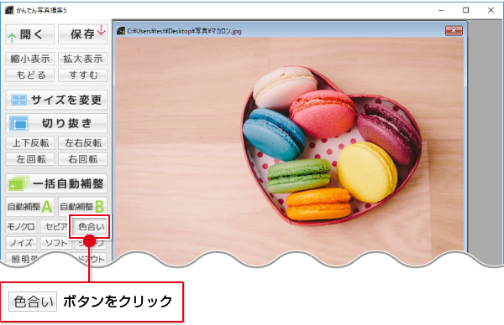Flip horizontally with 左右反転
This screenshot has width=504, height=325.
(x=82, y=143)
